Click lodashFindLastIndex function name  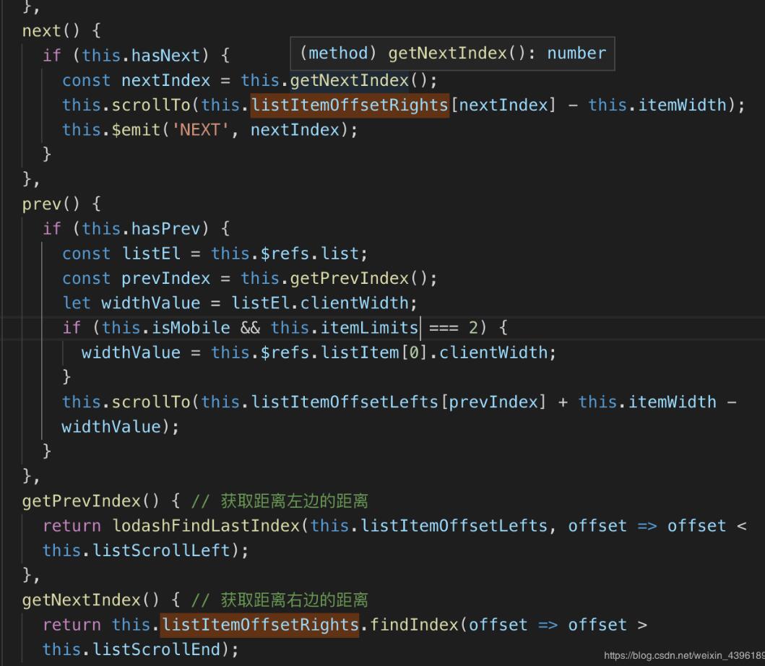[206, 526]
